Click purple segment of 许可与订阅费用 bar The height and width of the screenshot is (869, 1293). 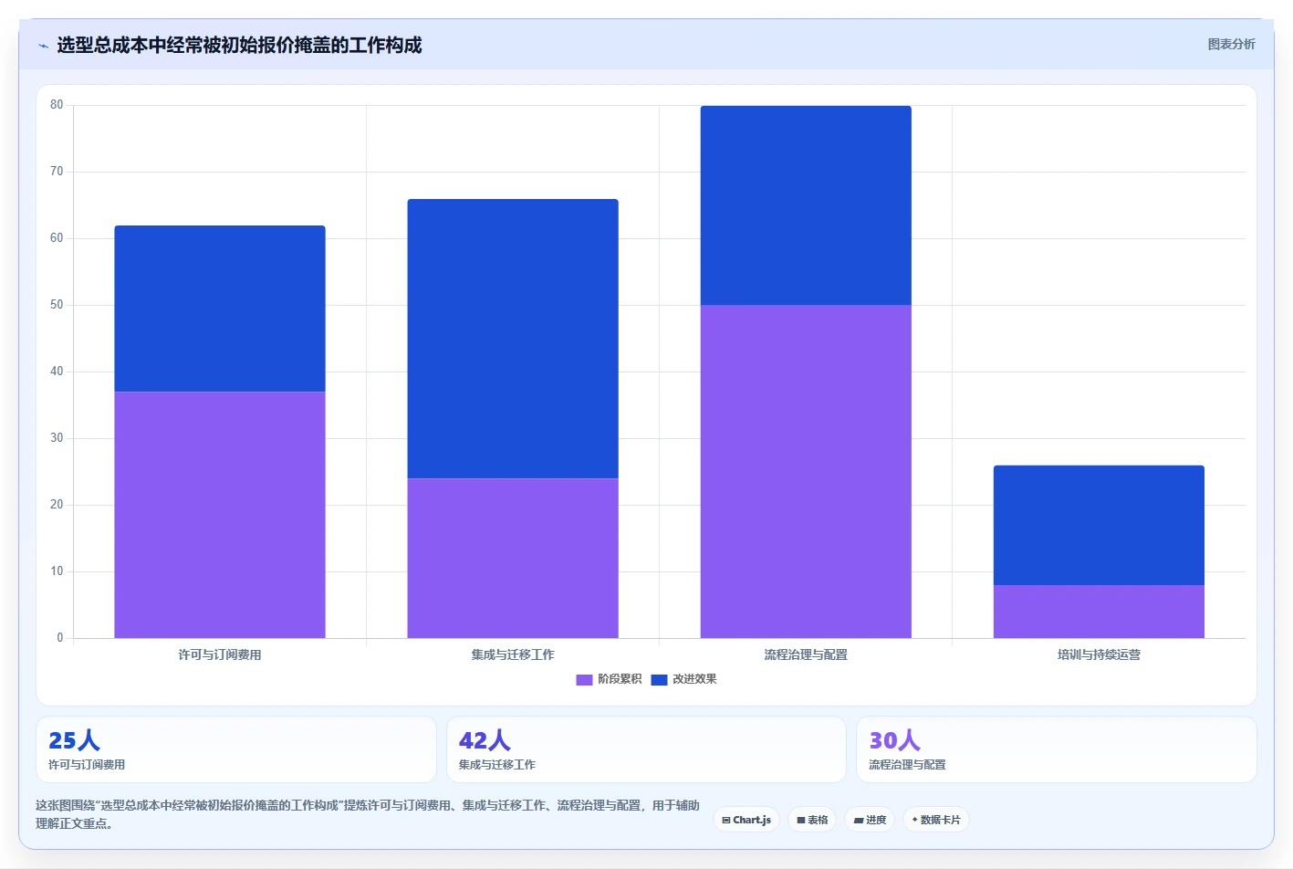coord(220,515)
